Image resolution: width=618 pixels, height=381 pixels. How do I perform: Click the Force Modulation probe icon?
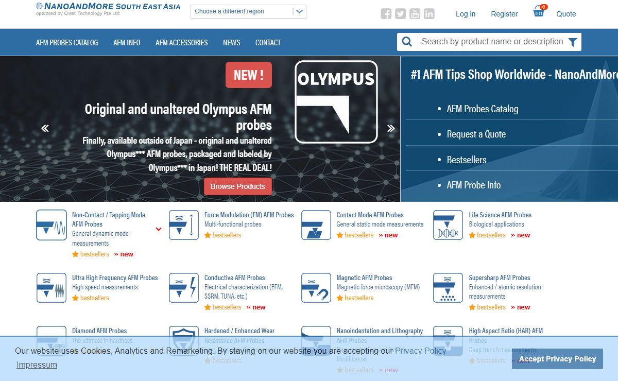[184, 225]
